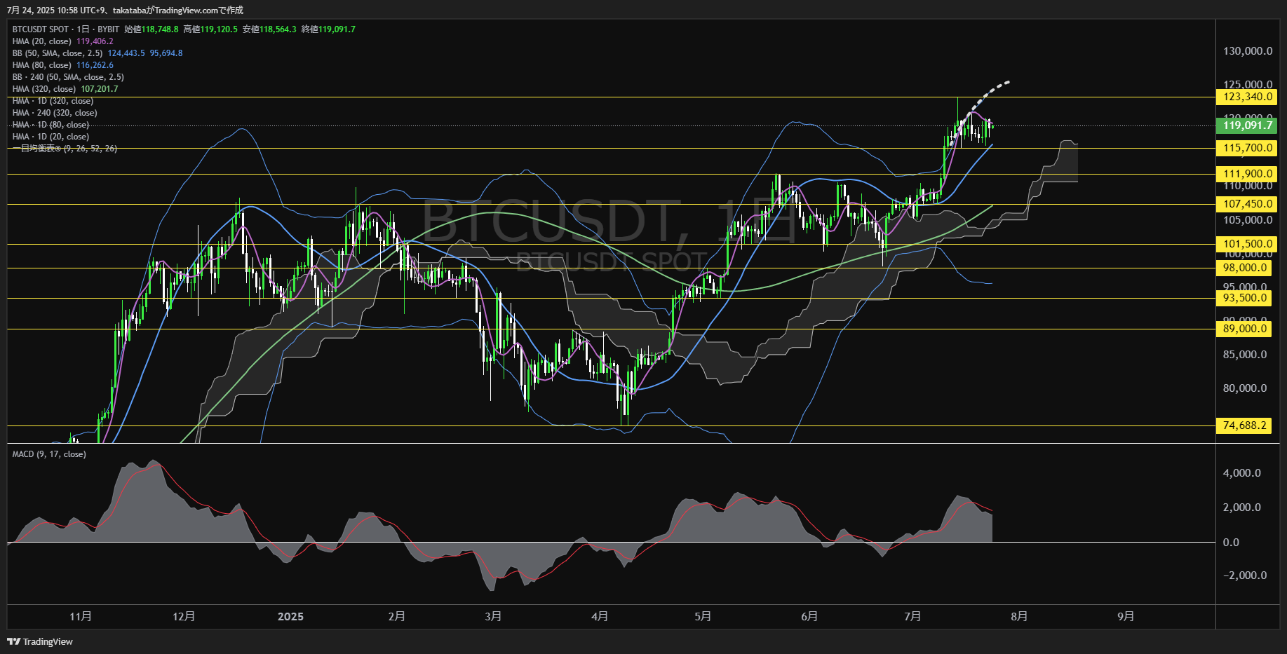Click the HMA (80, close) indicator legend
The image size is (1287, 654).
[42, 65]
